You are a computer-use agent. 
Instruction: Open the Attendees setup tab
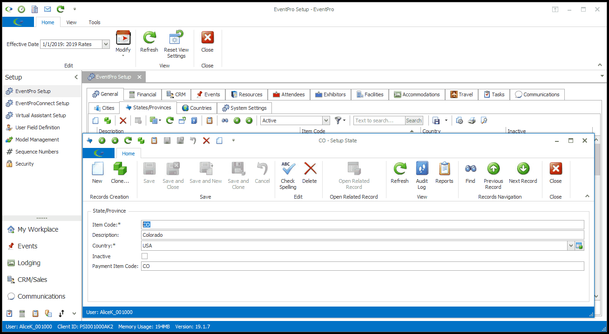coord(289,94)
